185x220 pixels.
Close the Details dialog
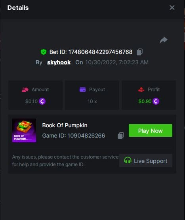pyautogui.click(x=172, y=8)
